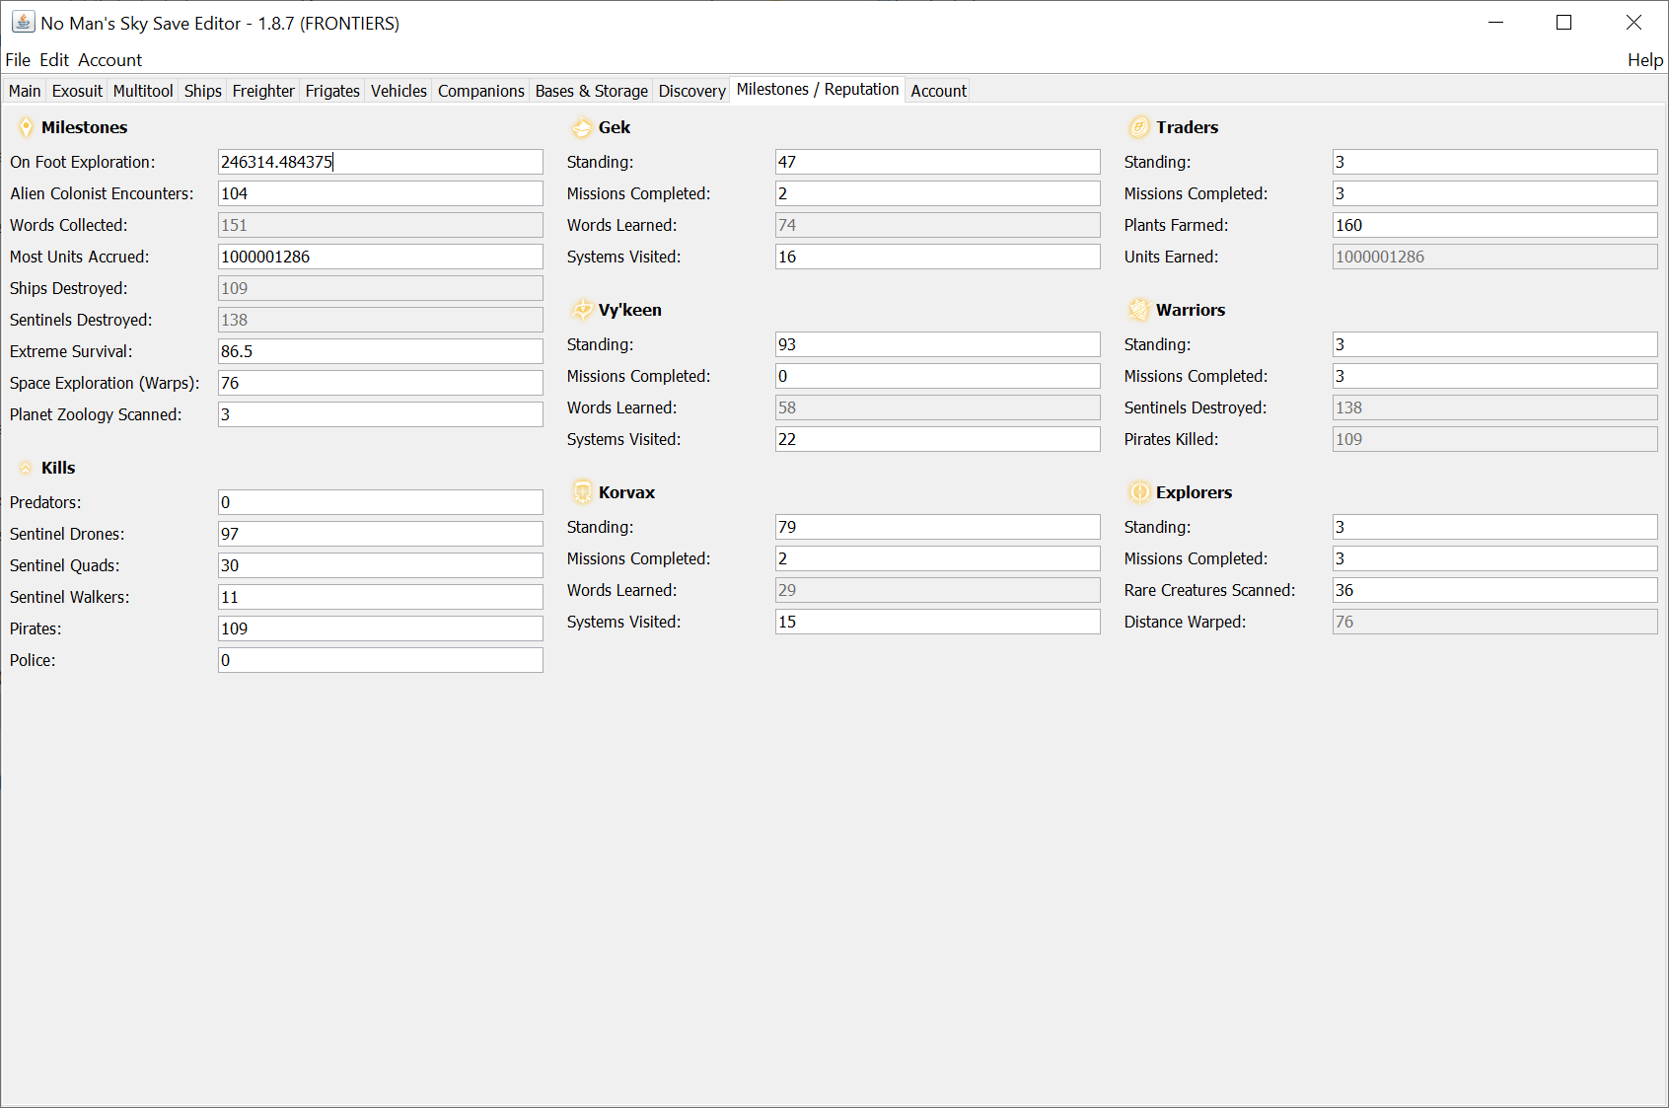The height and width of the screenshot is (1108, 1669).
Task: Click the Traders guild icon
Action: point(1139,127)
